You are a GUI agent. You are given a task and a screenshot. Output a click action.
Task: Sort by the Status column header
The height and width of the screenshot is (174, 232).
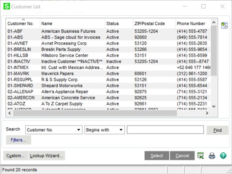119,23
